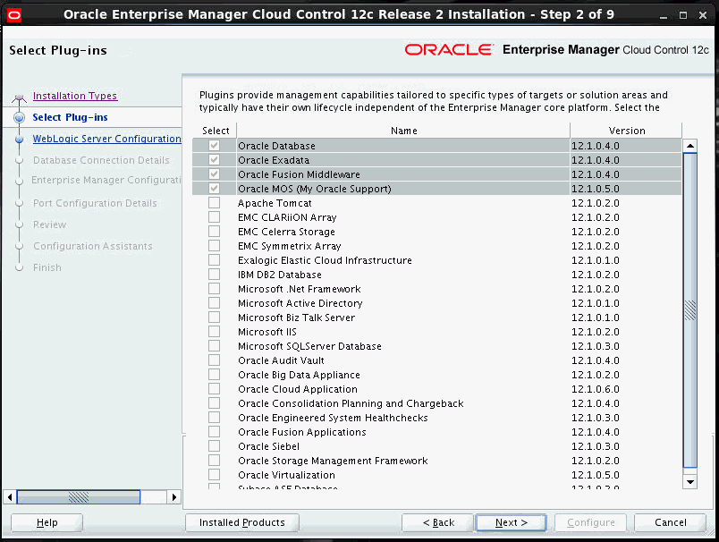
Task: Maximize the installer window
Action: (x=682, y=15)
